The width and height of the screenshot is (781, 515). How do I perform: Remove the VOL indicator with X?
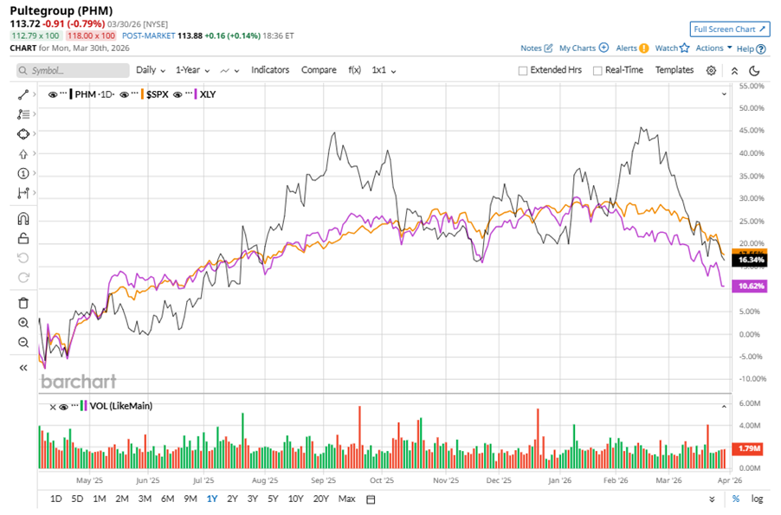[53, 407]
